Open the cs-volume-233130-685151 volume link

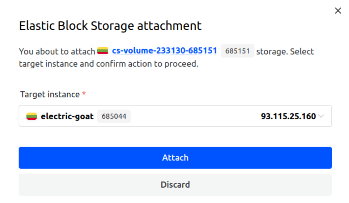click(x=164, y=51)
